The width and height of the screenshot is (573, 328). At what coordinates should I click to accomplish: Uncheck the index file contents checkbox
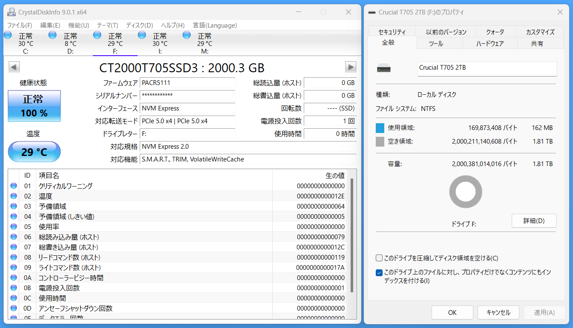379,272
